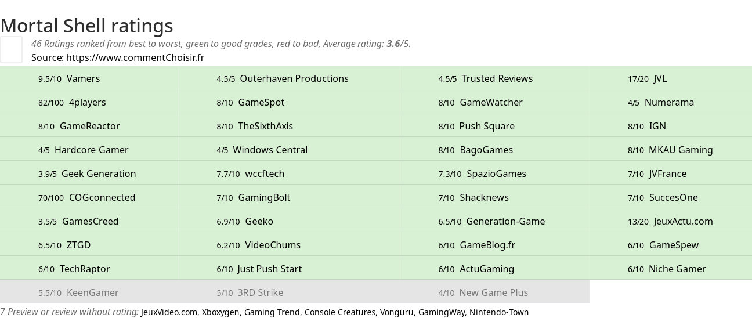The height and width of the screenshot is (318, 752).
Task: Open the JVL 17/20 rating
Action: click(x=647, y=78)
